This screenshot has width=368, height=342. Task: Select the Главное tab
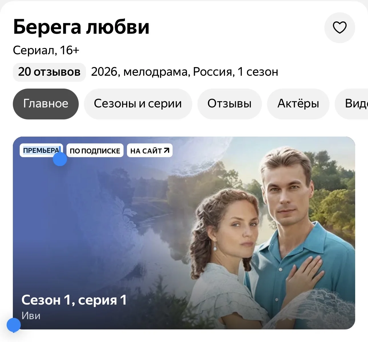tap(46, 104)
